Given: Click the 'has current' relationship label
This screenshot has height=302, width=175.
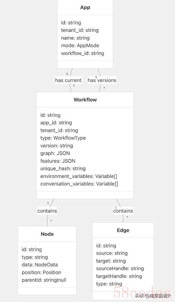Looking at the screenshot, I should point(68,80).
